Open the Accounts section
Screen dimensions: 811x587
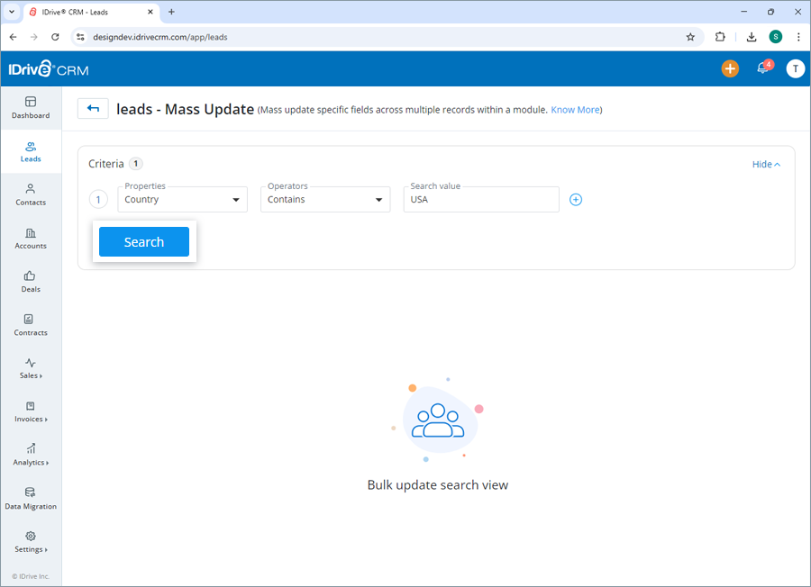[30, 239]
